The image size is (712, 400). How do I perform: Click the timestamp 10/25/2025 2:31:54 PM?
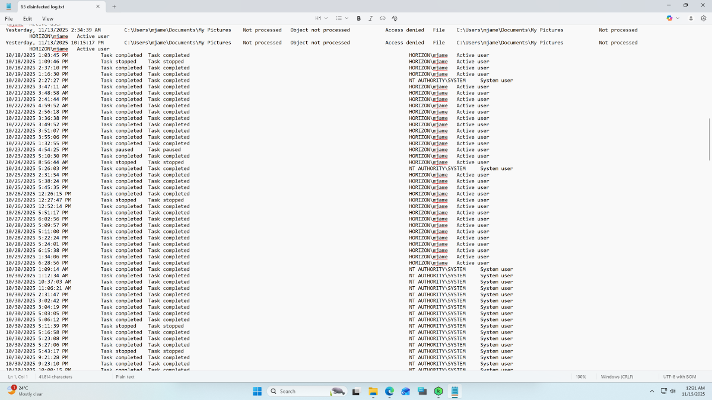click(37, 175)
